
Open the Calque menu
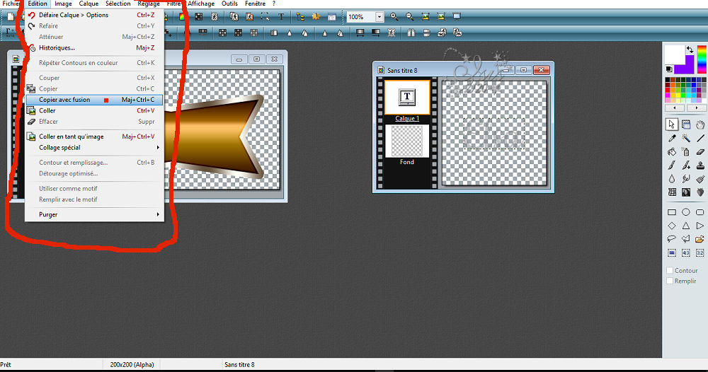pos(88,4)
